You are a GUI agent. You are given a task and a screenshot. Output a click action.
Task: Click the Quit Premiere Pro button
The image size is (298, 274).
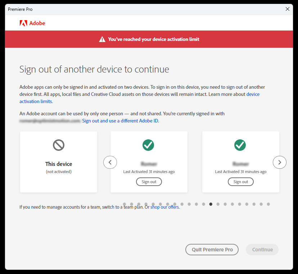(212, 250)
